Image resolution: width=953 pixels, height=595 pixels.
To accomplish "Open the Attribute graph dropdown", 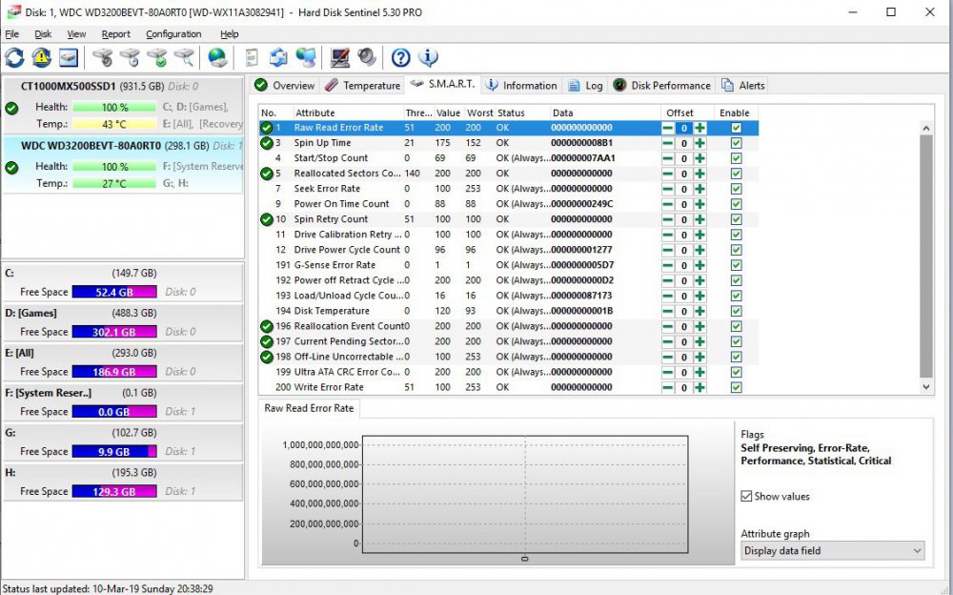I will click(833, 551).
